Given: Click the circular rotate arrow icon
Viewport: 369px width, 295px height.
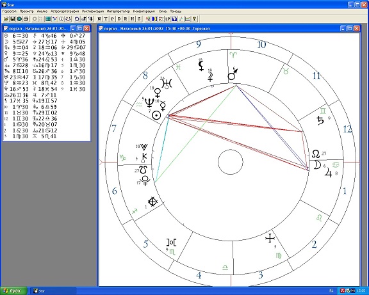Looking at the screenshot, I should point(77,19).
